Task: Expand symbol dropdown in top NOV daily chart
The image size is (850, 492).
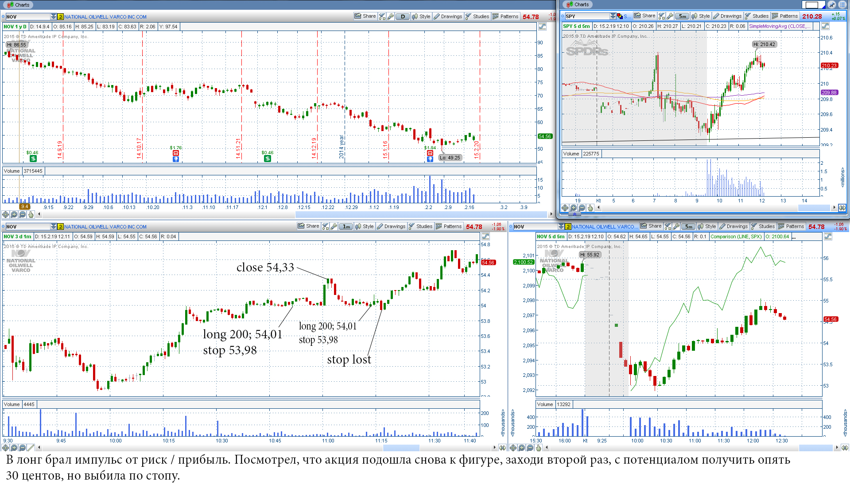Action: click(x=54, y=17)
